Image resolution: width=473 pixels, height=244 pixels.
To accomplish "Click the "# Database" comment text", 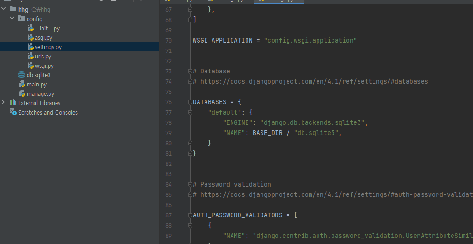I will coord(212,71).
